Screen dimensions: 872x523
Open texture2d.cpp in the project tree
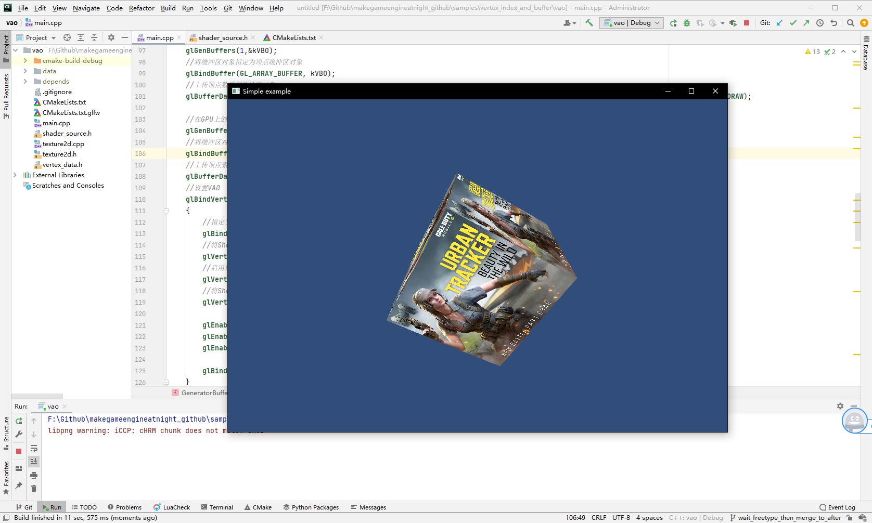tap(63, 144)
